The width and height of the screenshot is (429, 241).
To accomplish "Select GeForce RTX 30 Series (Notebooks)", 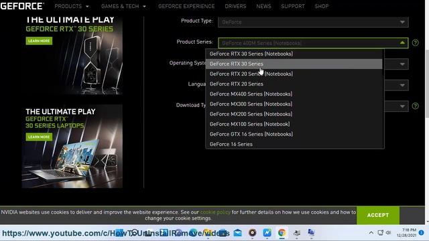I will coord(294,54).
